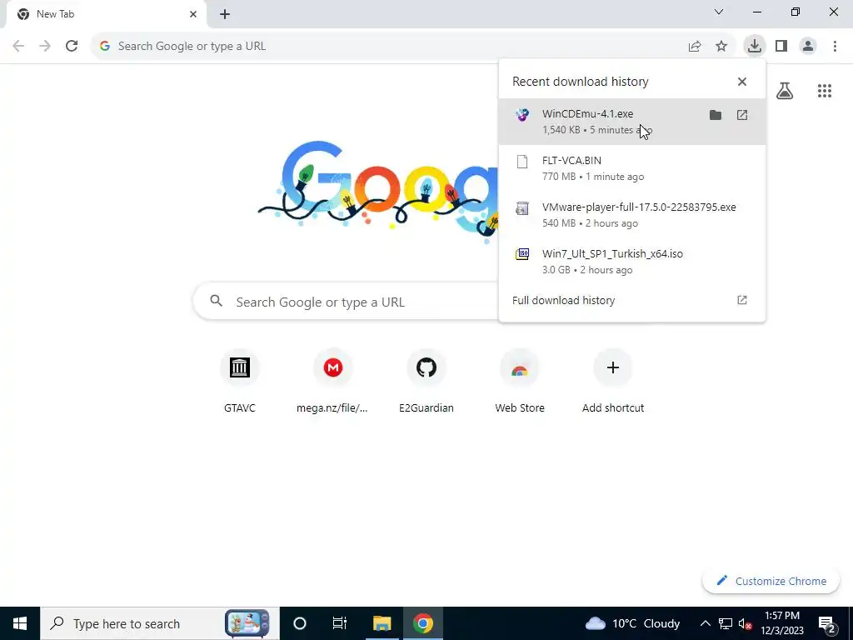853x640 pixels.
Task: Open the notification center icon
Action: [x=827, y=624]
